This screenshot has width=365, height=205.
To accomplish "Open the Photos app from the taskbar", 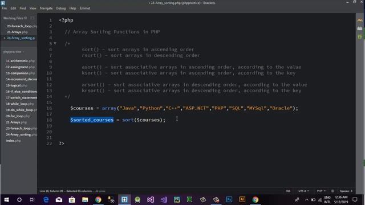I will 177,200.
